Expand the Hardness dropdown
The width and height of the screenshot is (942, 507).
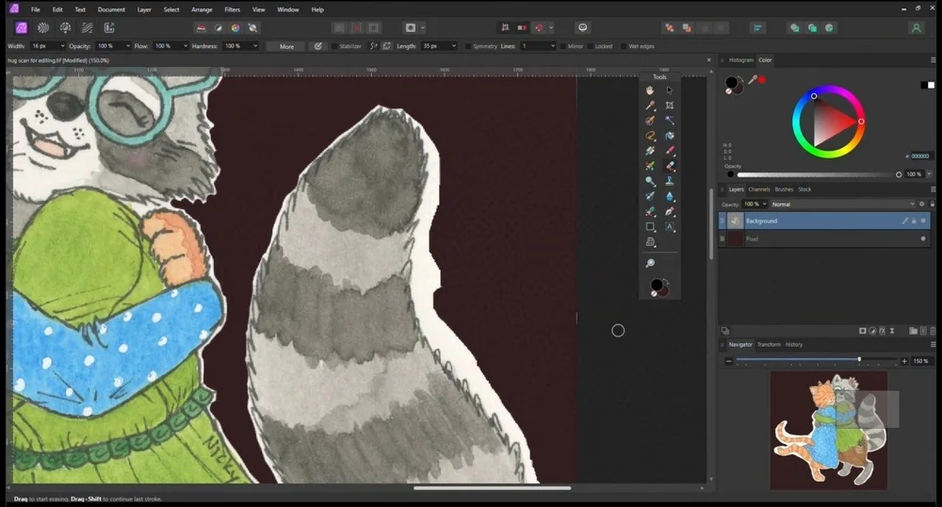pos(253,45)
